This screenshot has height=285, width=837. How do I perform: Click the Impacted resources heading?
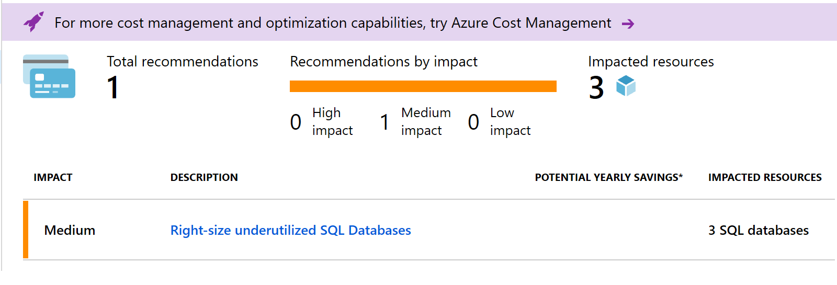coord(651,62)
